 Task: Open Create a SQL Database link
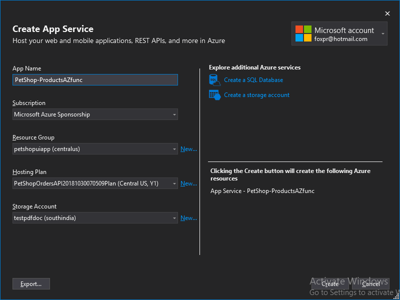click(x=253, y=80)
